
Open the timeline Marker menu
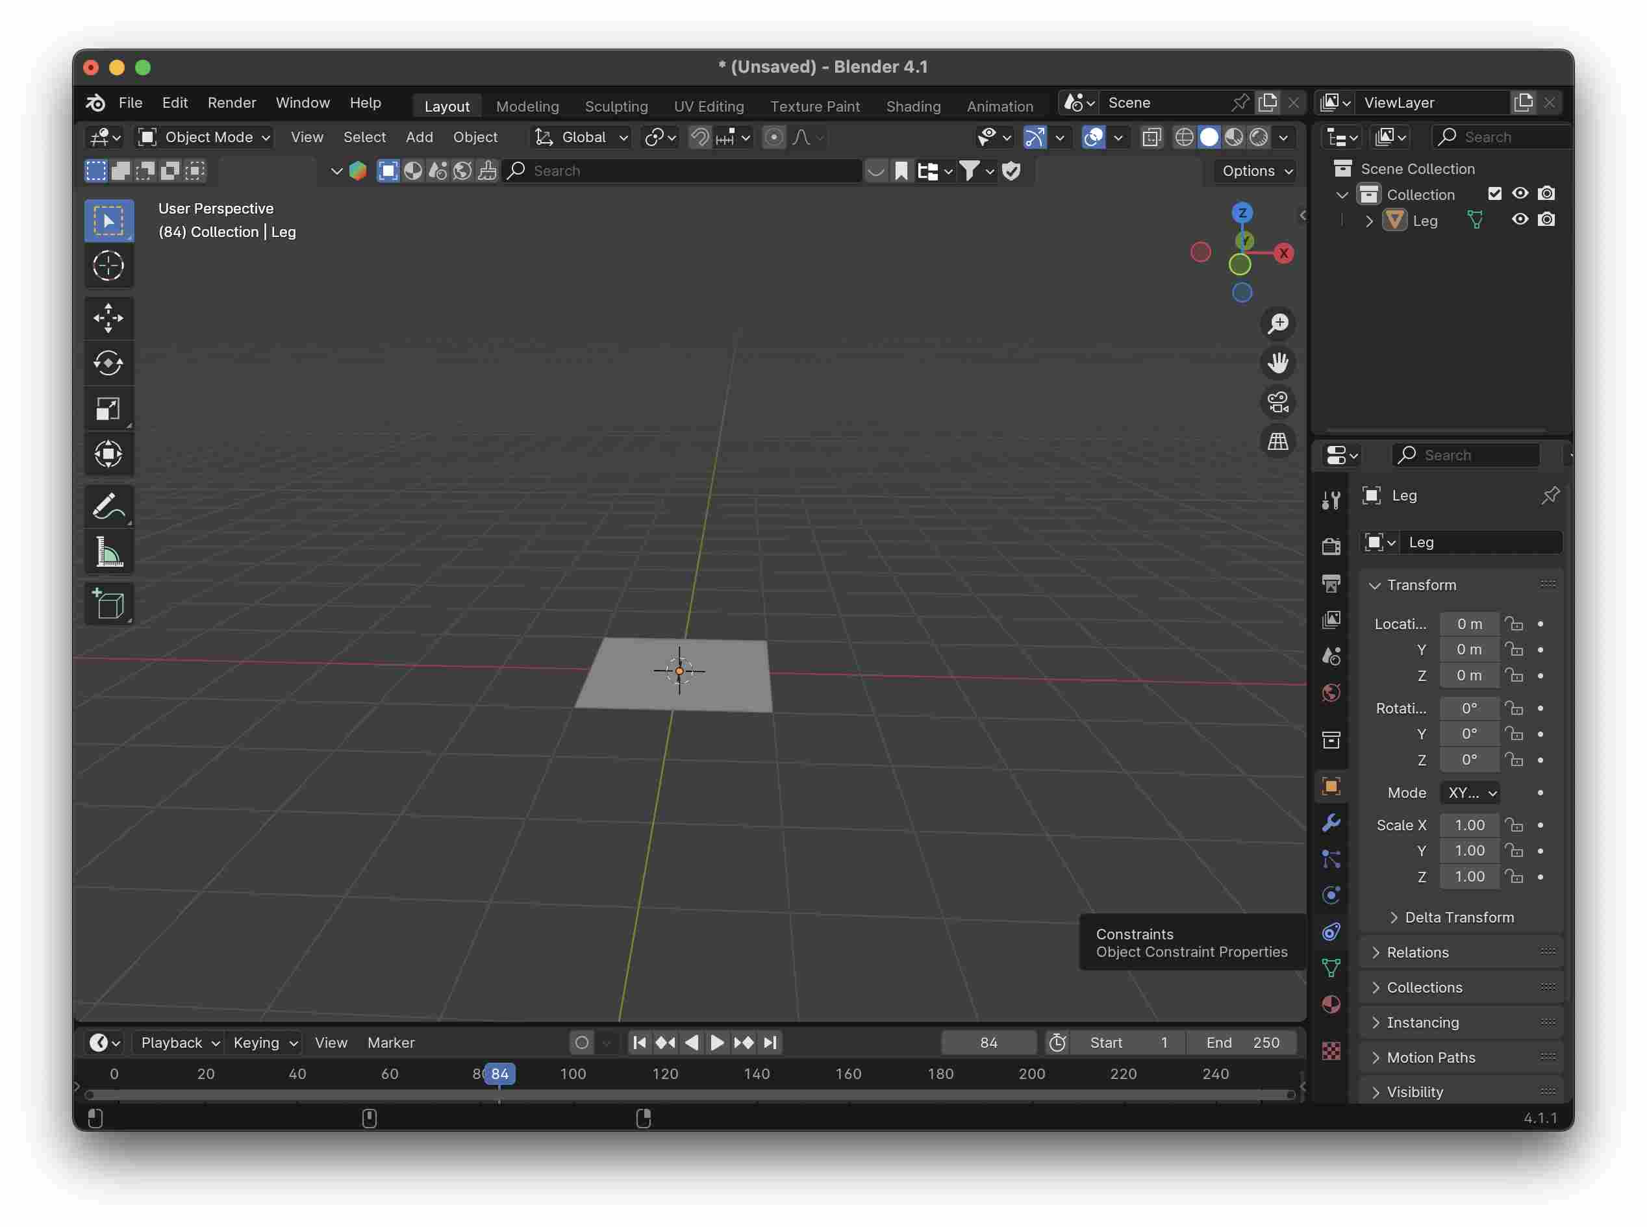tap(391, 1043)
